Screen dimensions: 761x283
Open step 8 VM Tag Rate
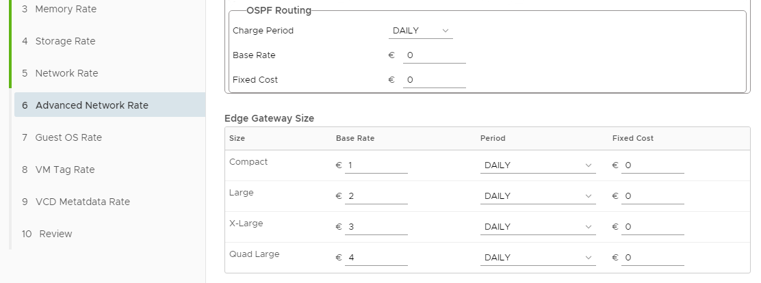(x=65, y=170)
